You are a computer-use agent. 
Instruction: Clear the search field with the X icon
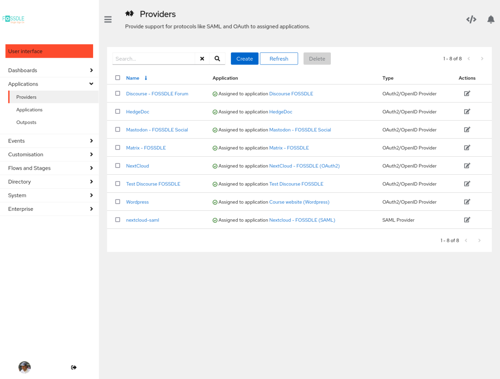(x=202, y=58)
